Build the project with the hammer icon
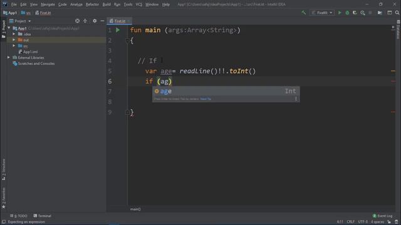 tap(303, 12)
